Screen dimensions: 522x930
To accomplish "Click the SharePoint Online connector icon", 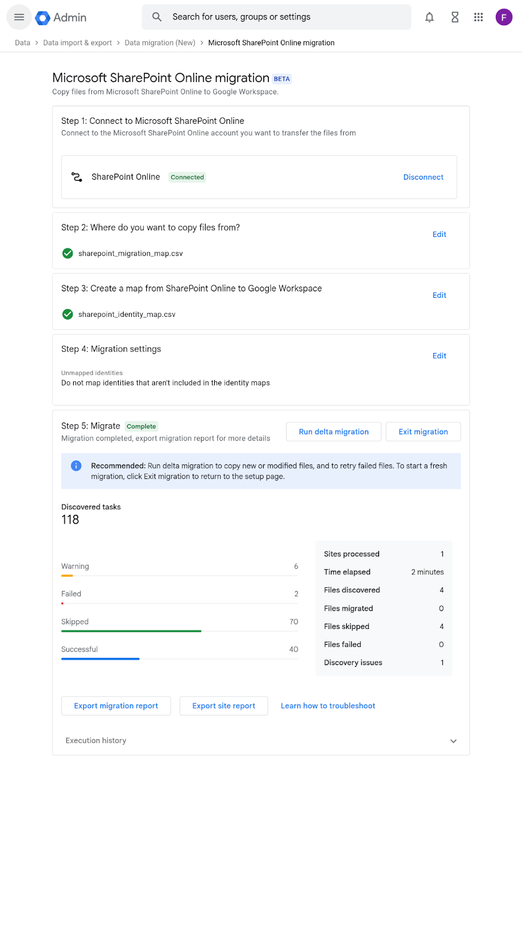I will [77, 177].
